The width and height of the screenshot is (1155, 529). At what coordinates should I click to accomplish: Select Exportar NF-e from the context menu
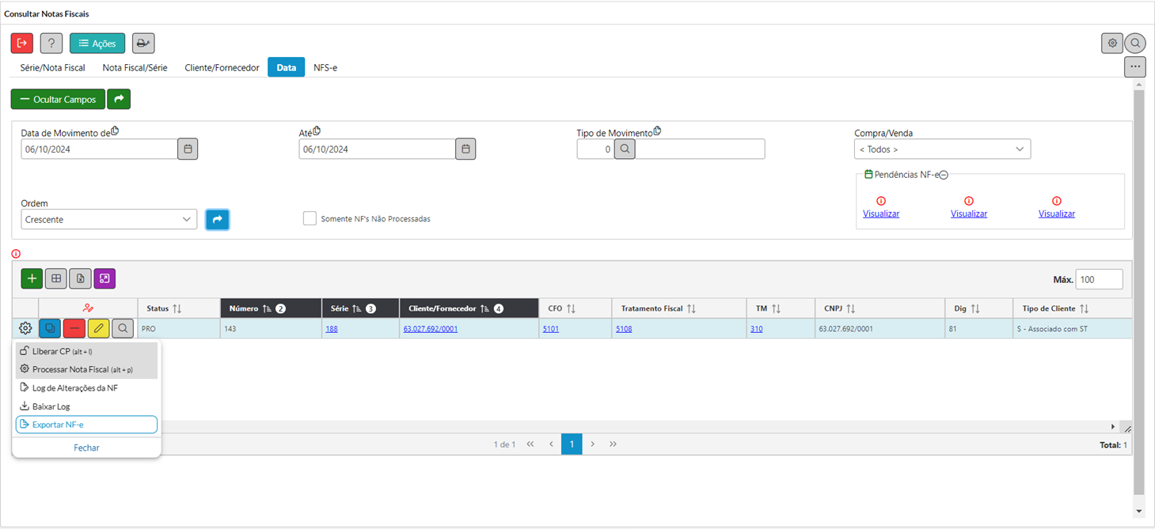tap(86, 425)
